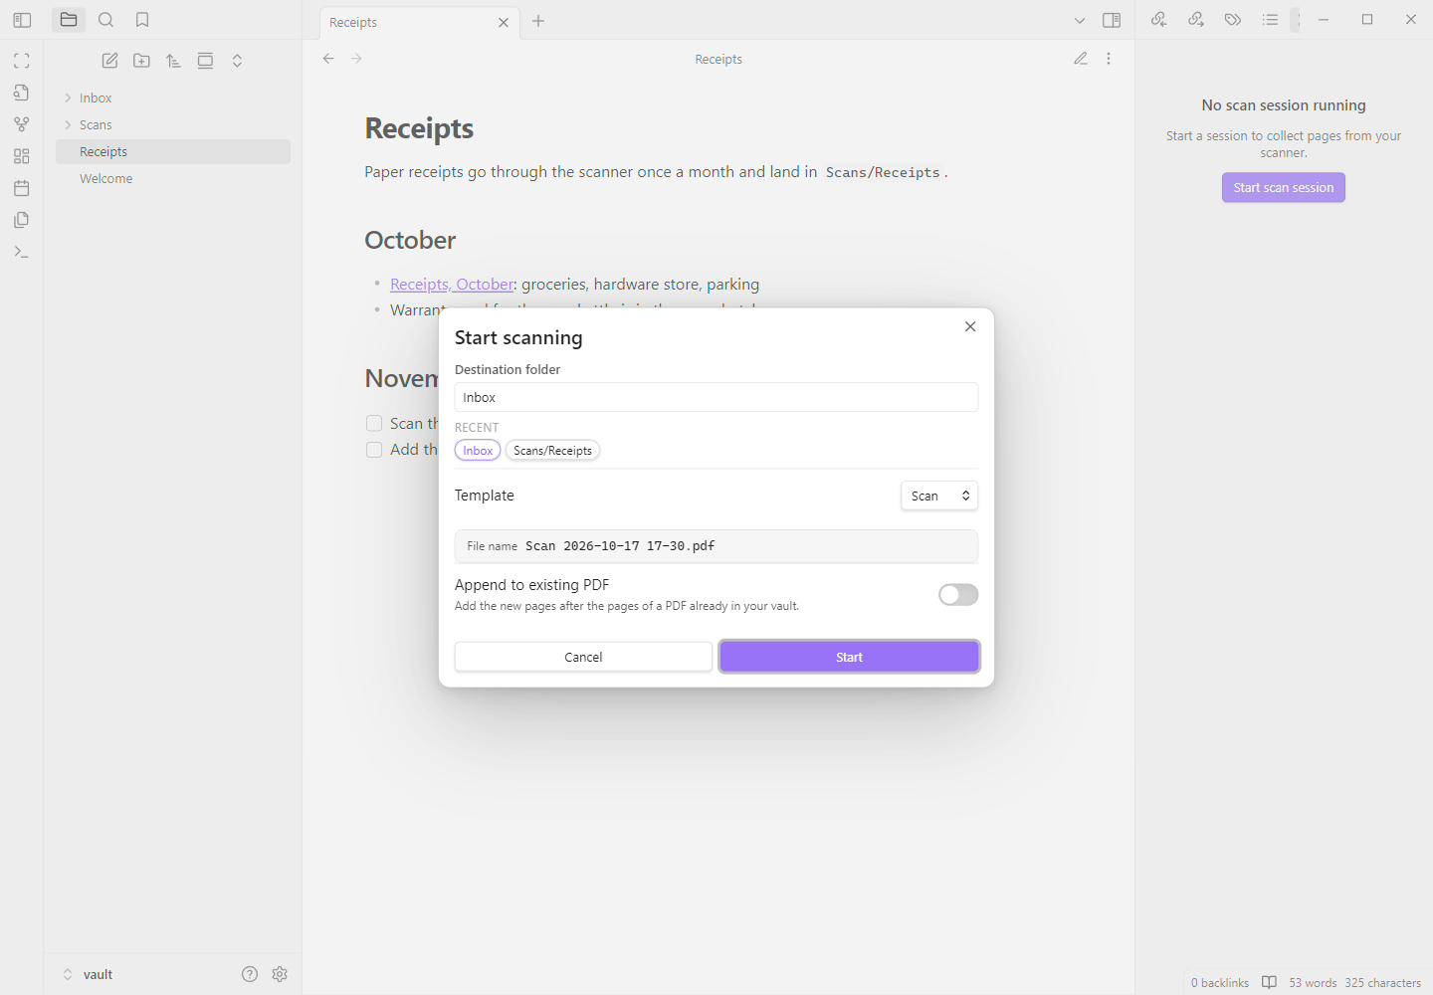The height and width of the screenshot is (995, 1433).
Task: Check the second November task checkbox
Action: [374, 450]
